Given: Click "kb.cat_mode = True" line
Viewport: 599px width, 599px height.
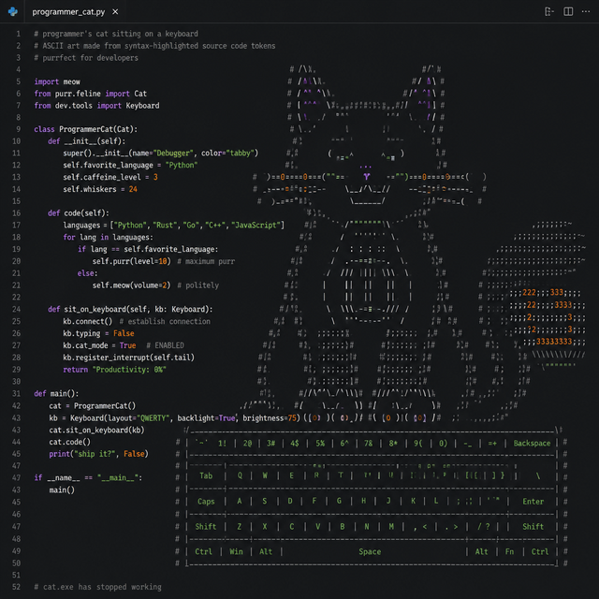Looking at the screenshot, I should click(99, 345).
